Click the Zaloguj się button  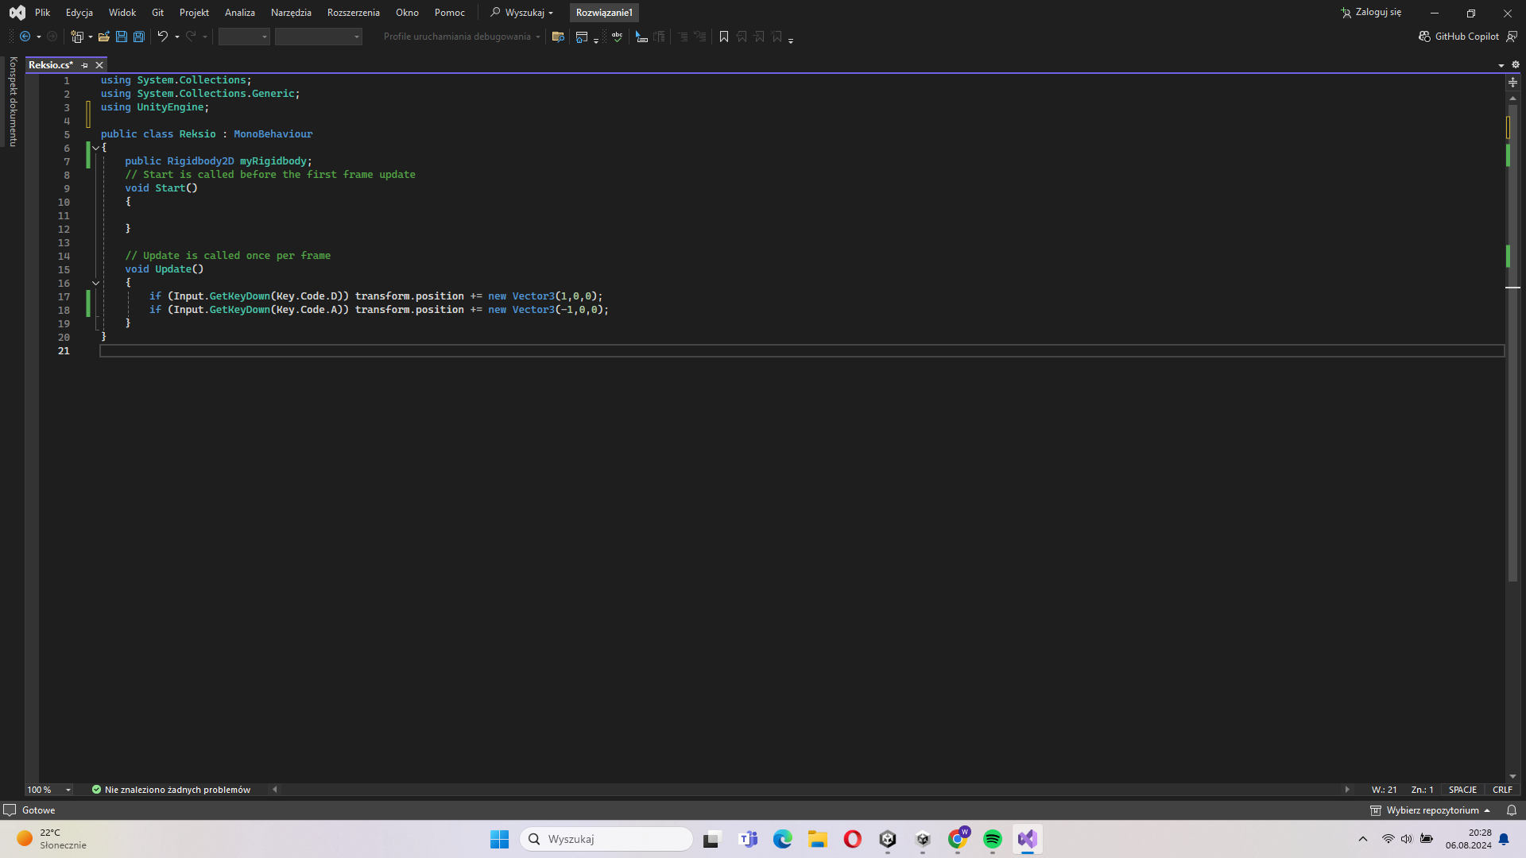(x=1376, y=13)
